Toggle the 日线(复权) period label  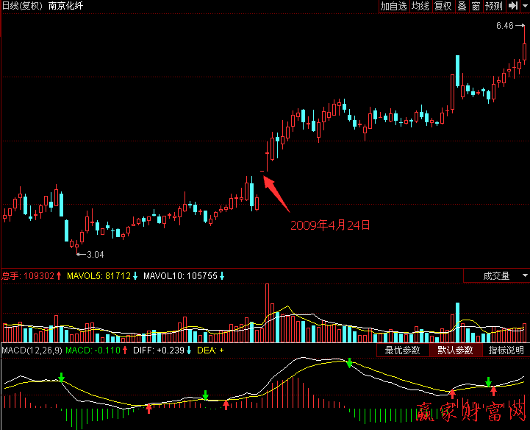tap(21, 7)
